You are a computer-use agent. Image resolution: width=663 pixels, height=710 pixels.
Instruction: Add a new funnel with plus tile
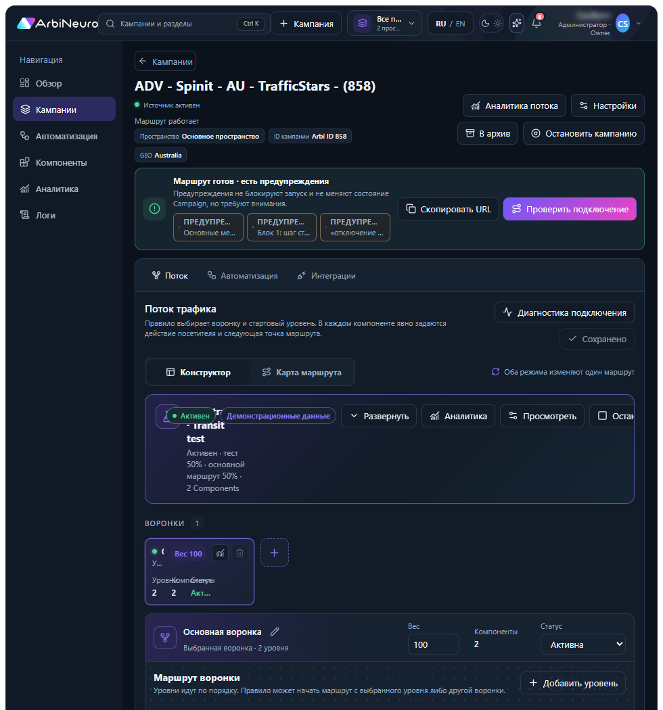pyautogui.click(x=275, y=552)
